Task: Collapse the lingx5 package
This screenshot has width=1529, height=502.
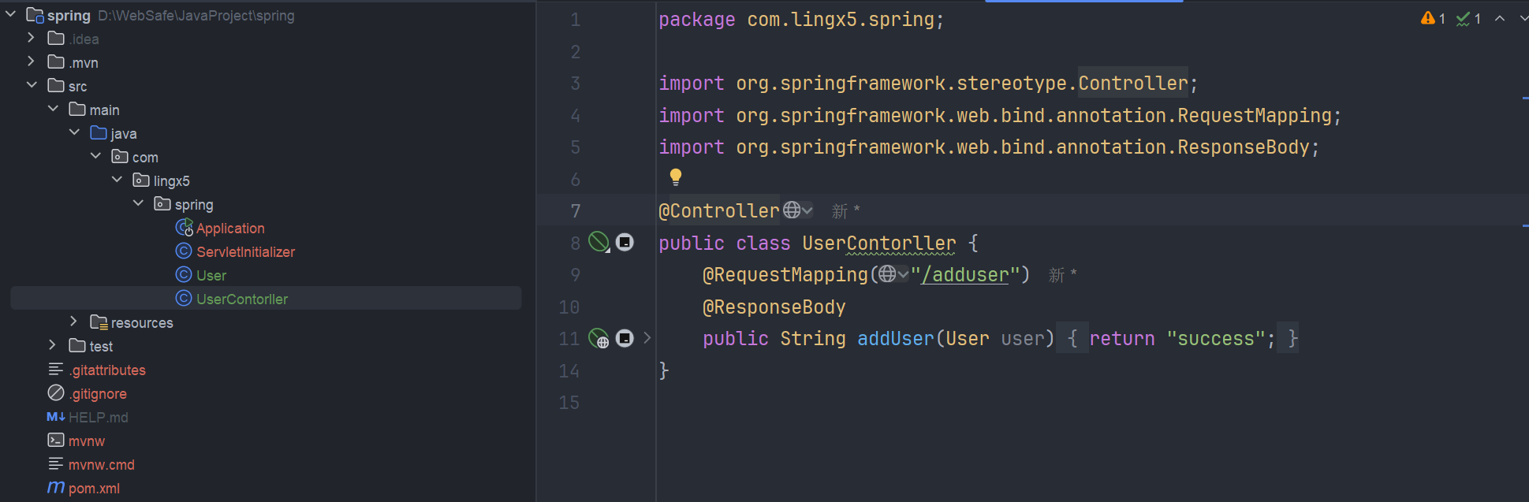Action: 117,180
